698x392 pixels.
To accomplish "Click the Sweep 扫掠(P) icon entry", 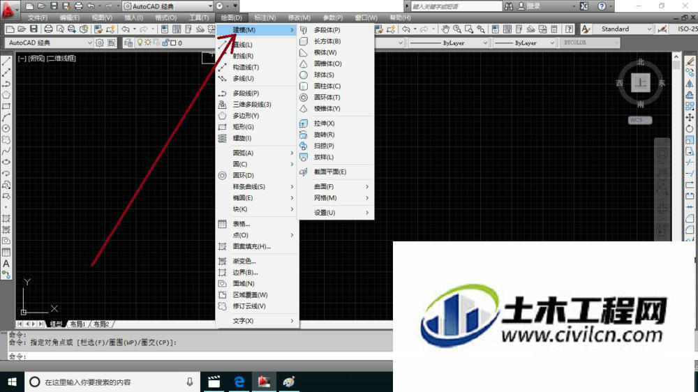I will click(x=304, y=146).
